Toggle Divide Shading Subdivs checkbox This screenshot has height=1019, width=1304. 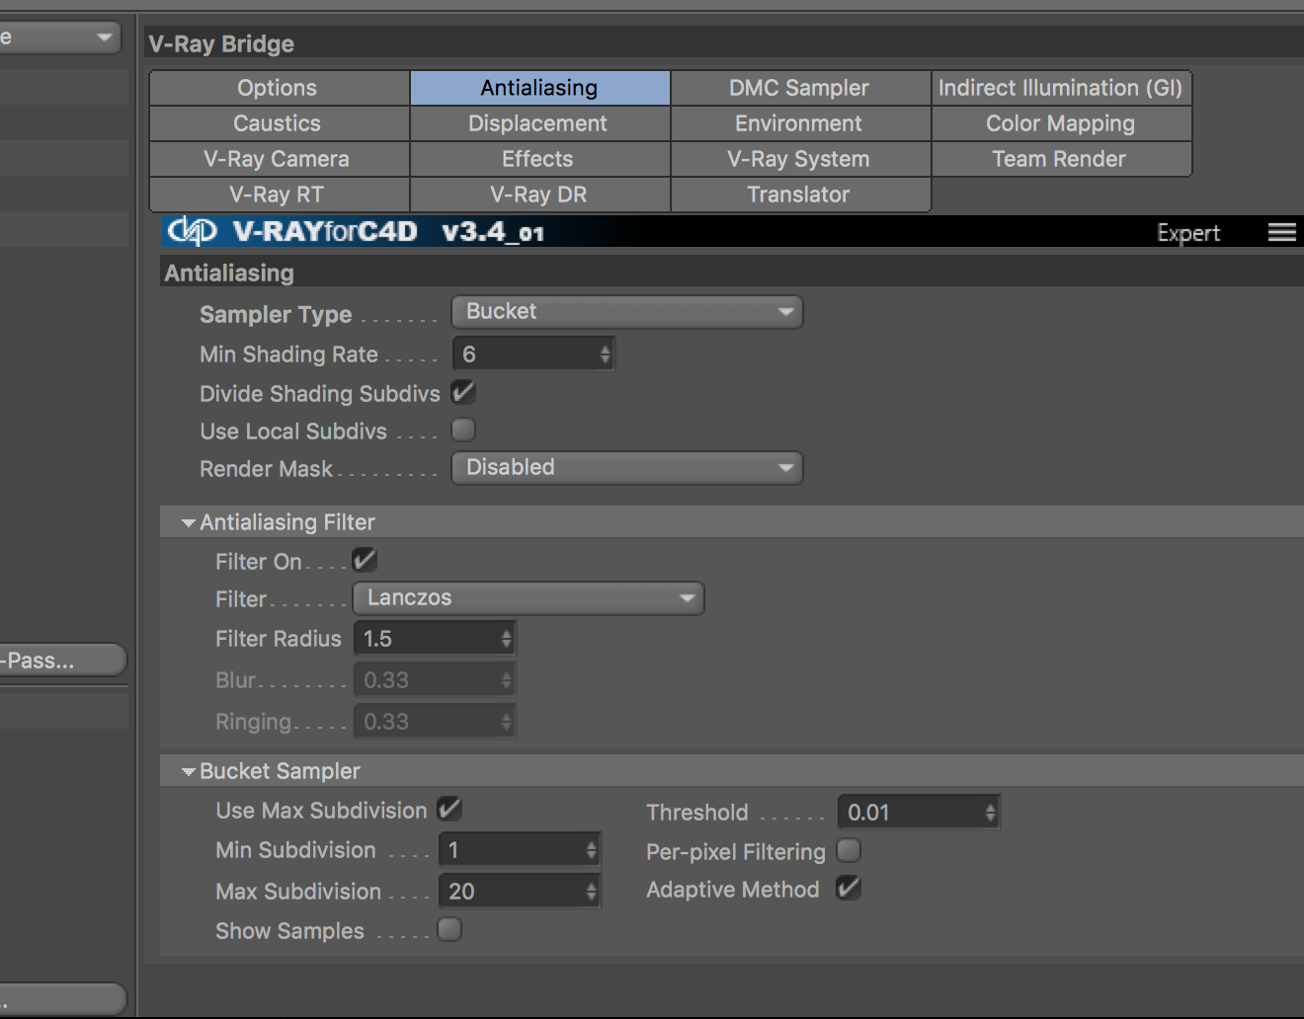coord(463,393)
